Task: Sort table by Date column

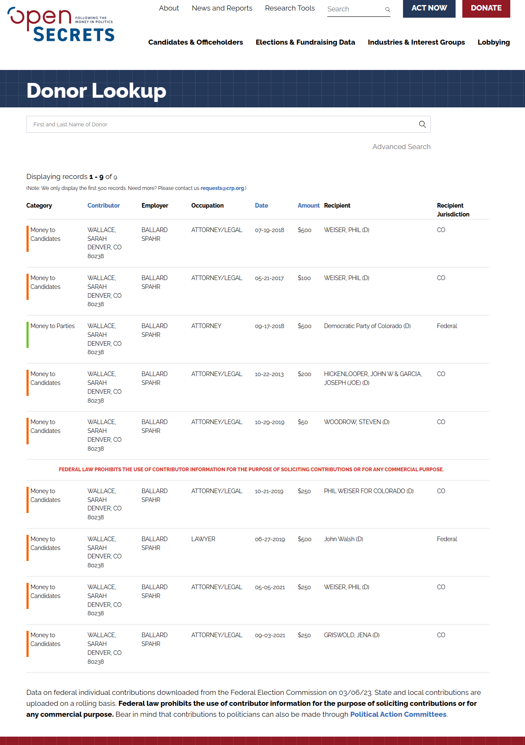Action: tap(262, 206)
